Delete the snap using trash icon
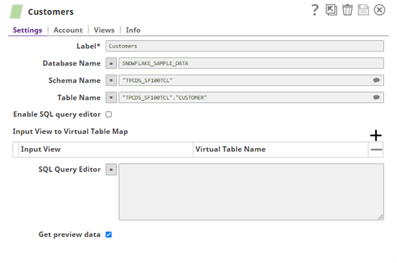Screen dimensions: 397x263 click(347, 10)
